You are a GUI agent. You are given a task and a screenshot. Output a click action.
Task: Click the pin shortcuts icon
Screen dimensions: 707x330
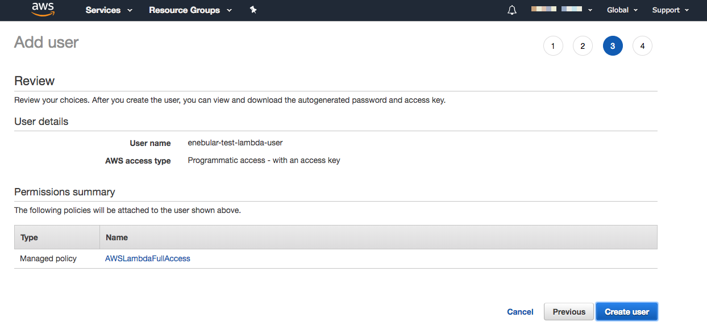253,10
